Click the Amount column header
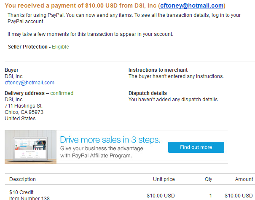This screenshot has height=200, width=255. pyautogui.click(x=244, y=179)
